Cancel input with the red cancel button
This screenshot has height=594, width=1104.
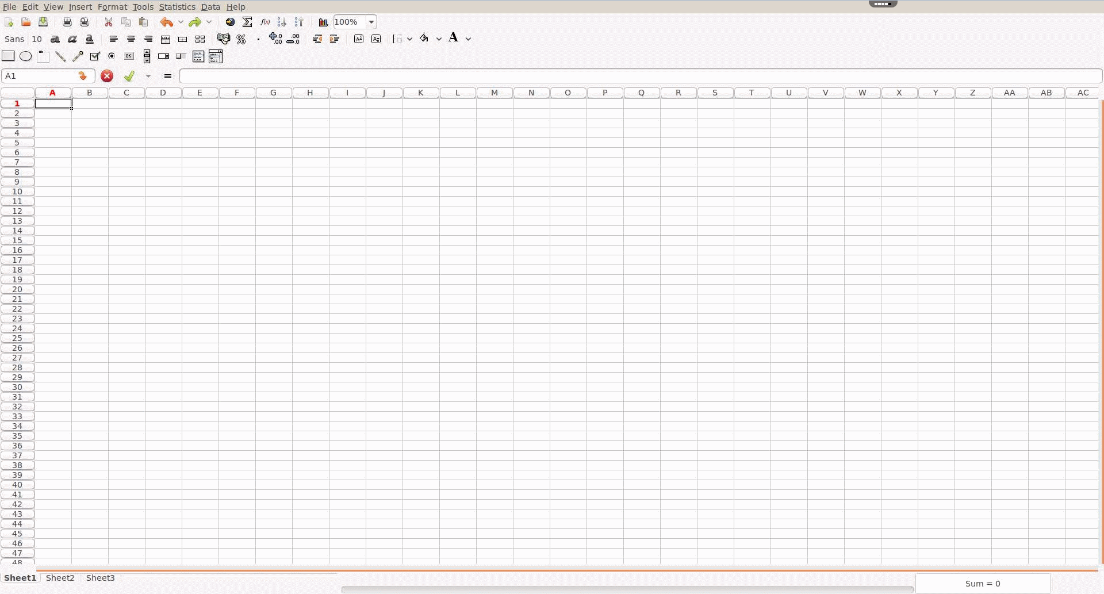tap(106, 76)
